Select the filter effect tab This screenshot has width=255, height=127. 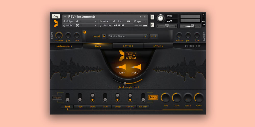(x=105, y=107)
